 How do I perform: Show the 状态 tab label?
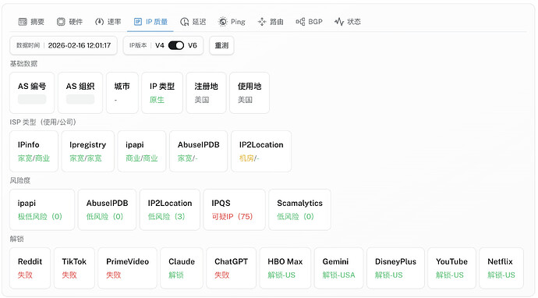coord(354,22)
